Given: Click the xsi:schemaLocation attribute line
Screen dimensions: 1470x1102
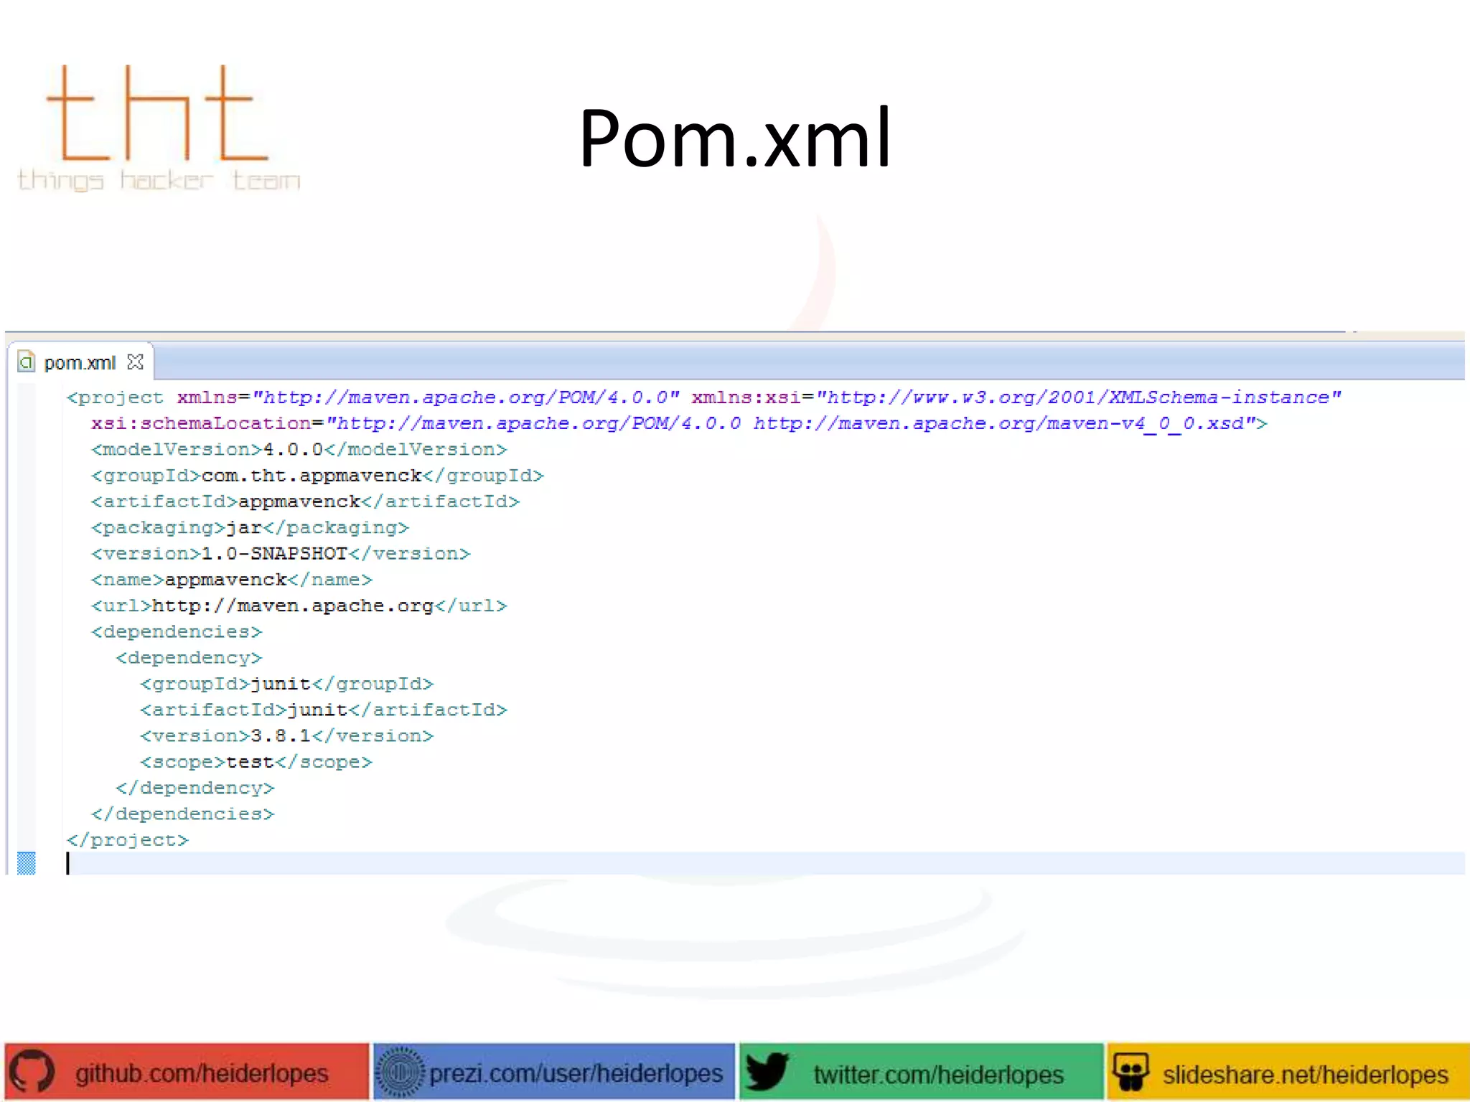Looking at the screenshot, I should click(680, 424).
